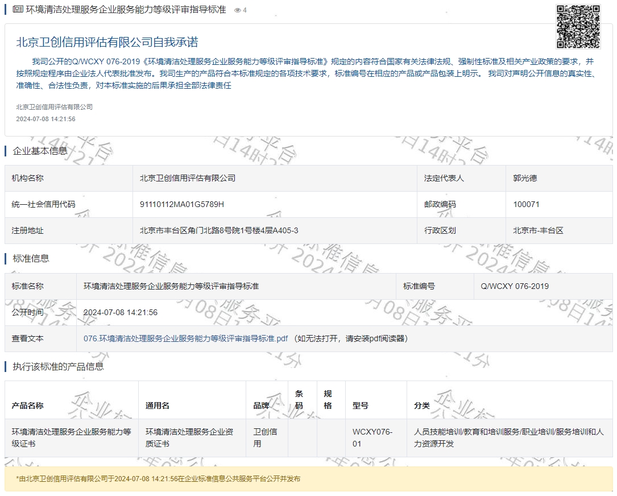Click the 行政区划 label

(440, 230)
